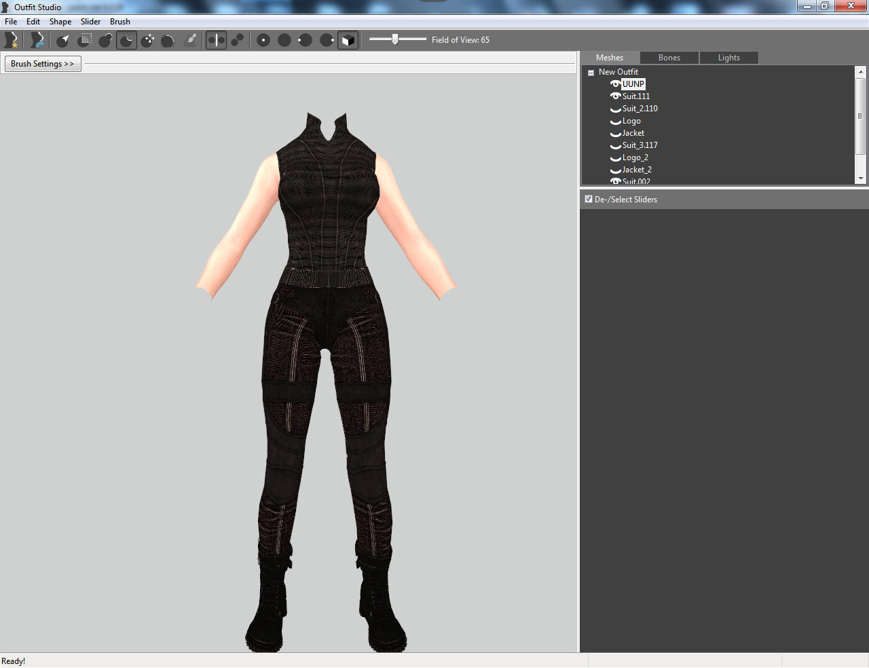This screenshot has height=668, width=869.
Task: Show the Jacket mesh via its eye icon
Action: [x=615, y=134]
